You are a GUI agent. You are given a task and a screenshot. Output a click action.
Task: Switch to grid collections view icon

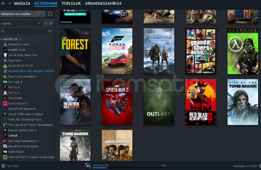point(50,14)
